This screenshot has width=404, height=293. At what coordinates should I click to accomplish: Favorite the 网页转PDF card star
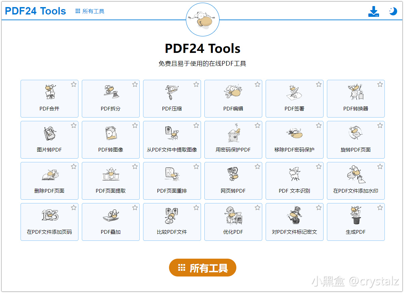[x=258, y=166]
